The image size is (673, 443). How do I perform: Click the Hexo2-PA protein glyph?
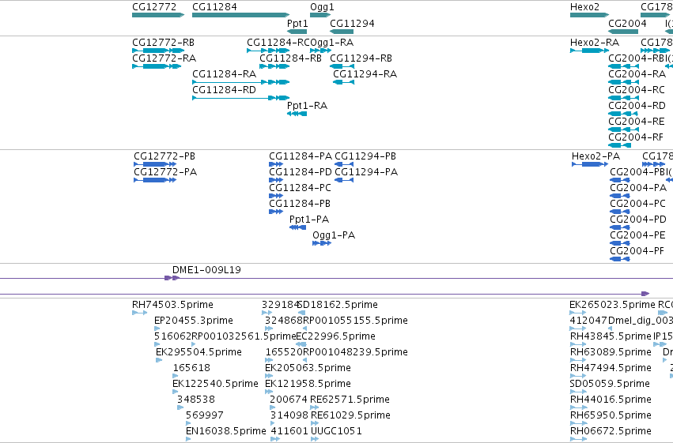pyautogui.click(x=590, y=164)
